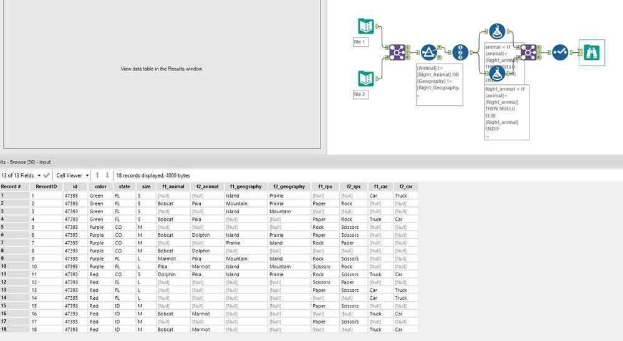Select the row header for record 18
Image resolution: width=623 pixels, height=341 pixels.
tap(15, 330)
